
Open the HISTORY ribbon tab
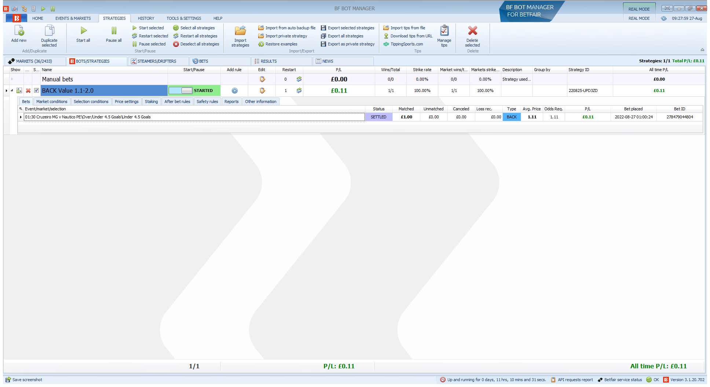pyautogui.click(x=146, y=18)
